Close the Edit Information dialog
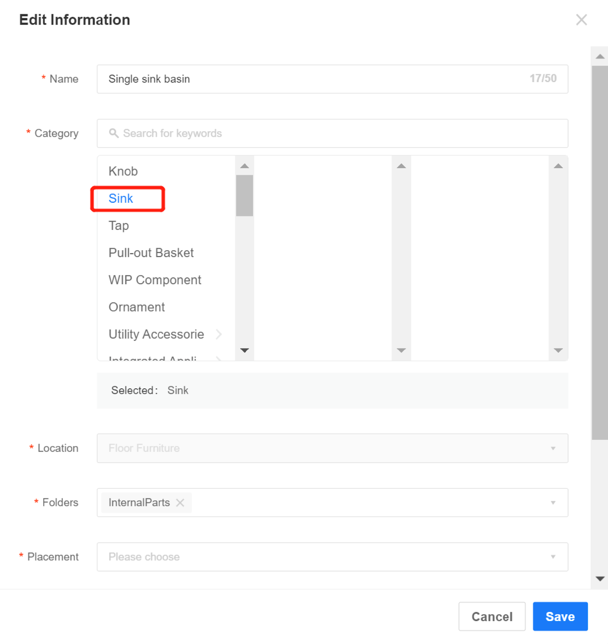The height and width of the screenshot is (644, 608). point(581,20)
